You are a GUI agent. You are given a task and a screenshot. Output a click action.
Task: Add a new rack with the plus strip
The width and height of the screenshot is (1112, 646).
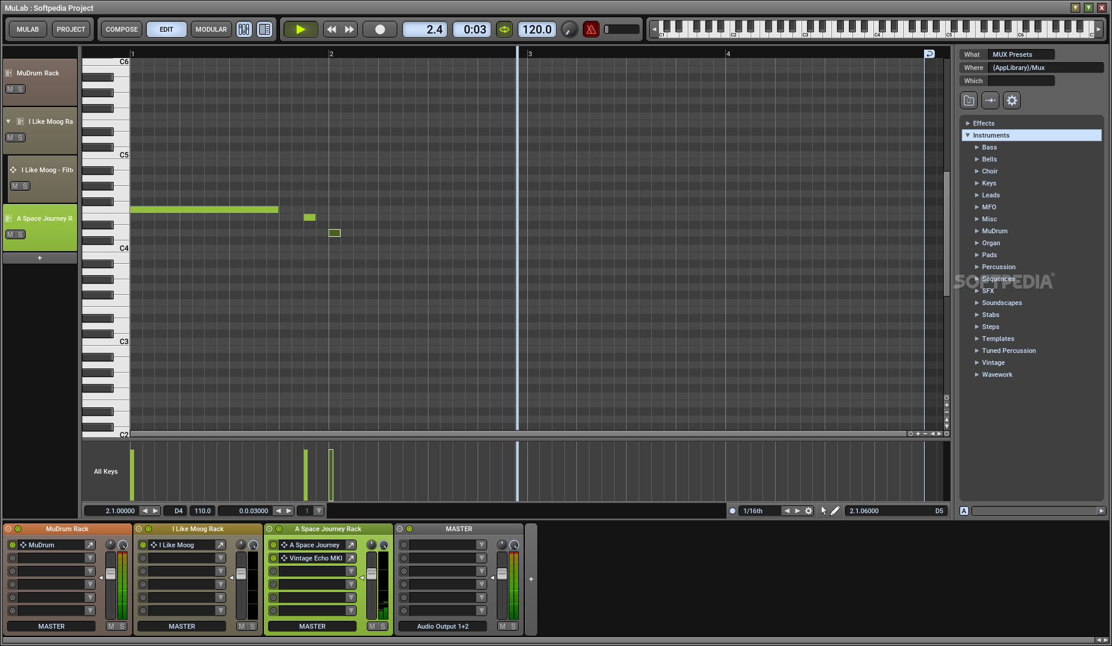[531, 579]
